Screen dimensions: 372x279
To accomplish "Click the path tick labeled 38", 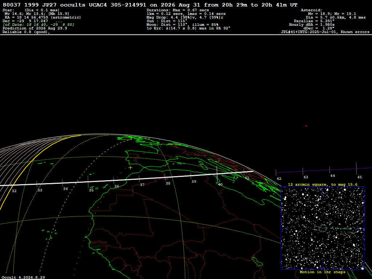I will 168,183.
